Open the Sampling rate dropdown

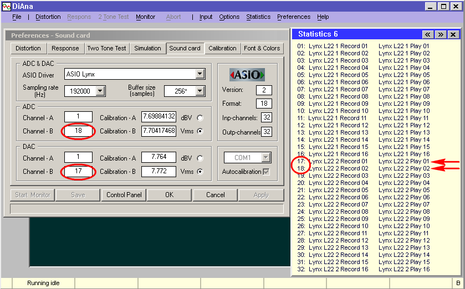[x=100, y=91]
